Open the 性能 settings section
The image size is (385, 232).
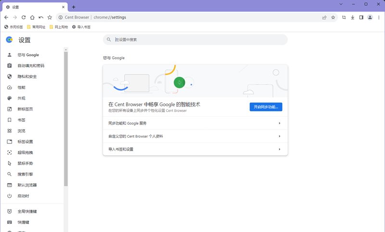32,88
